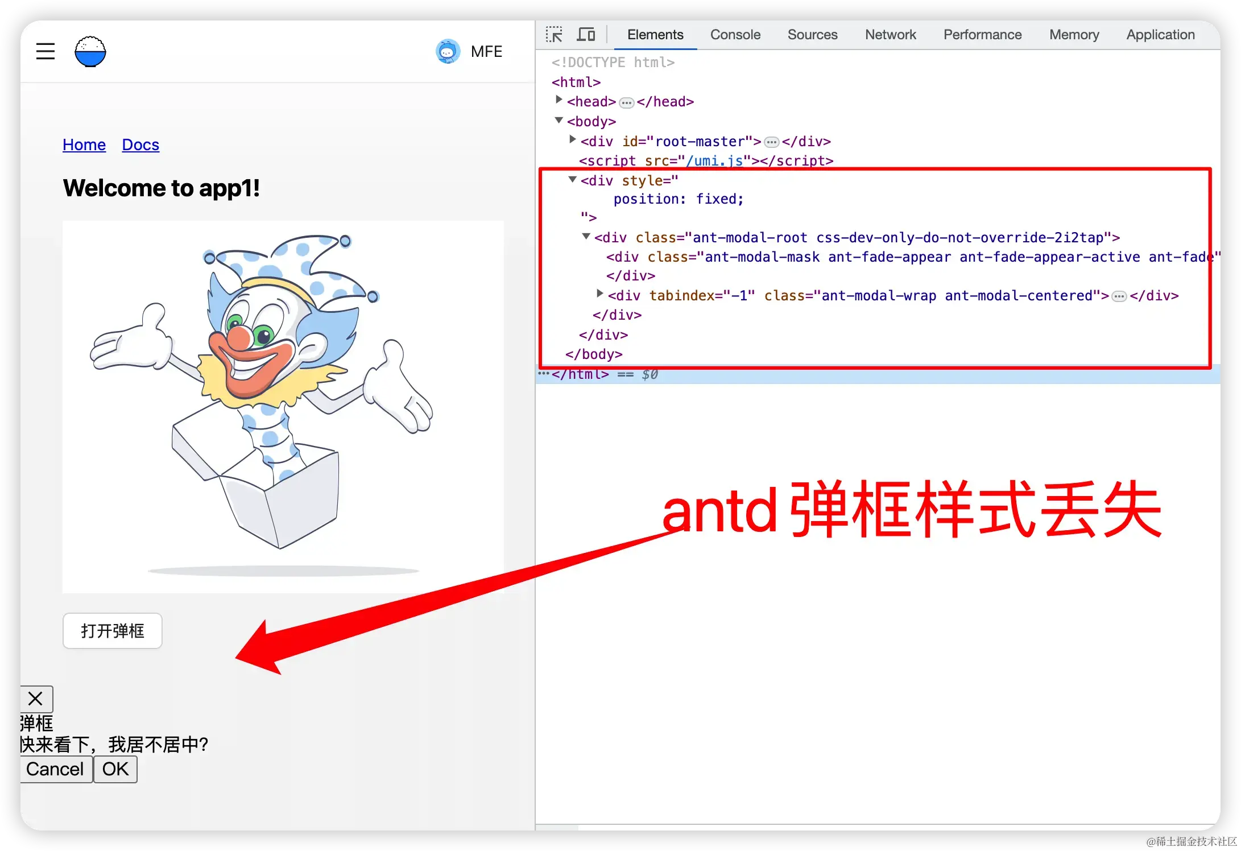The width and height of the screenshot is (1241, 851).
Task: Open the Network tab
Action: tap(890, 35)
